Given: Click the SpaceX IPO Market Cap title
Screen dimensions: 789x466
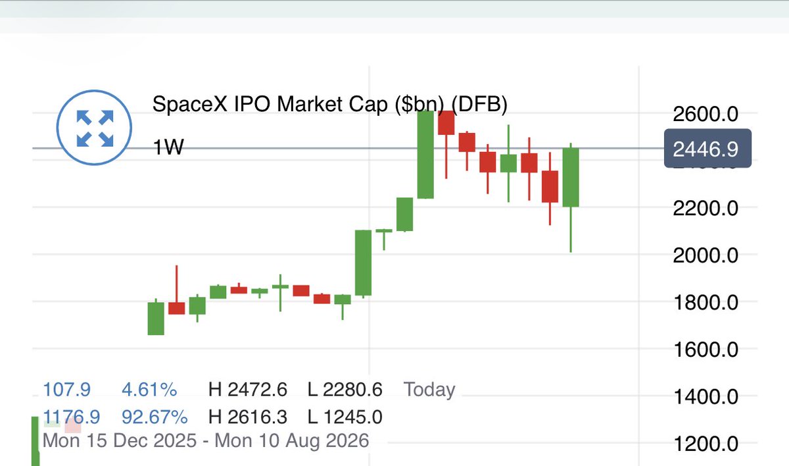Looking at the screenshot, I should tap(330, 104).
